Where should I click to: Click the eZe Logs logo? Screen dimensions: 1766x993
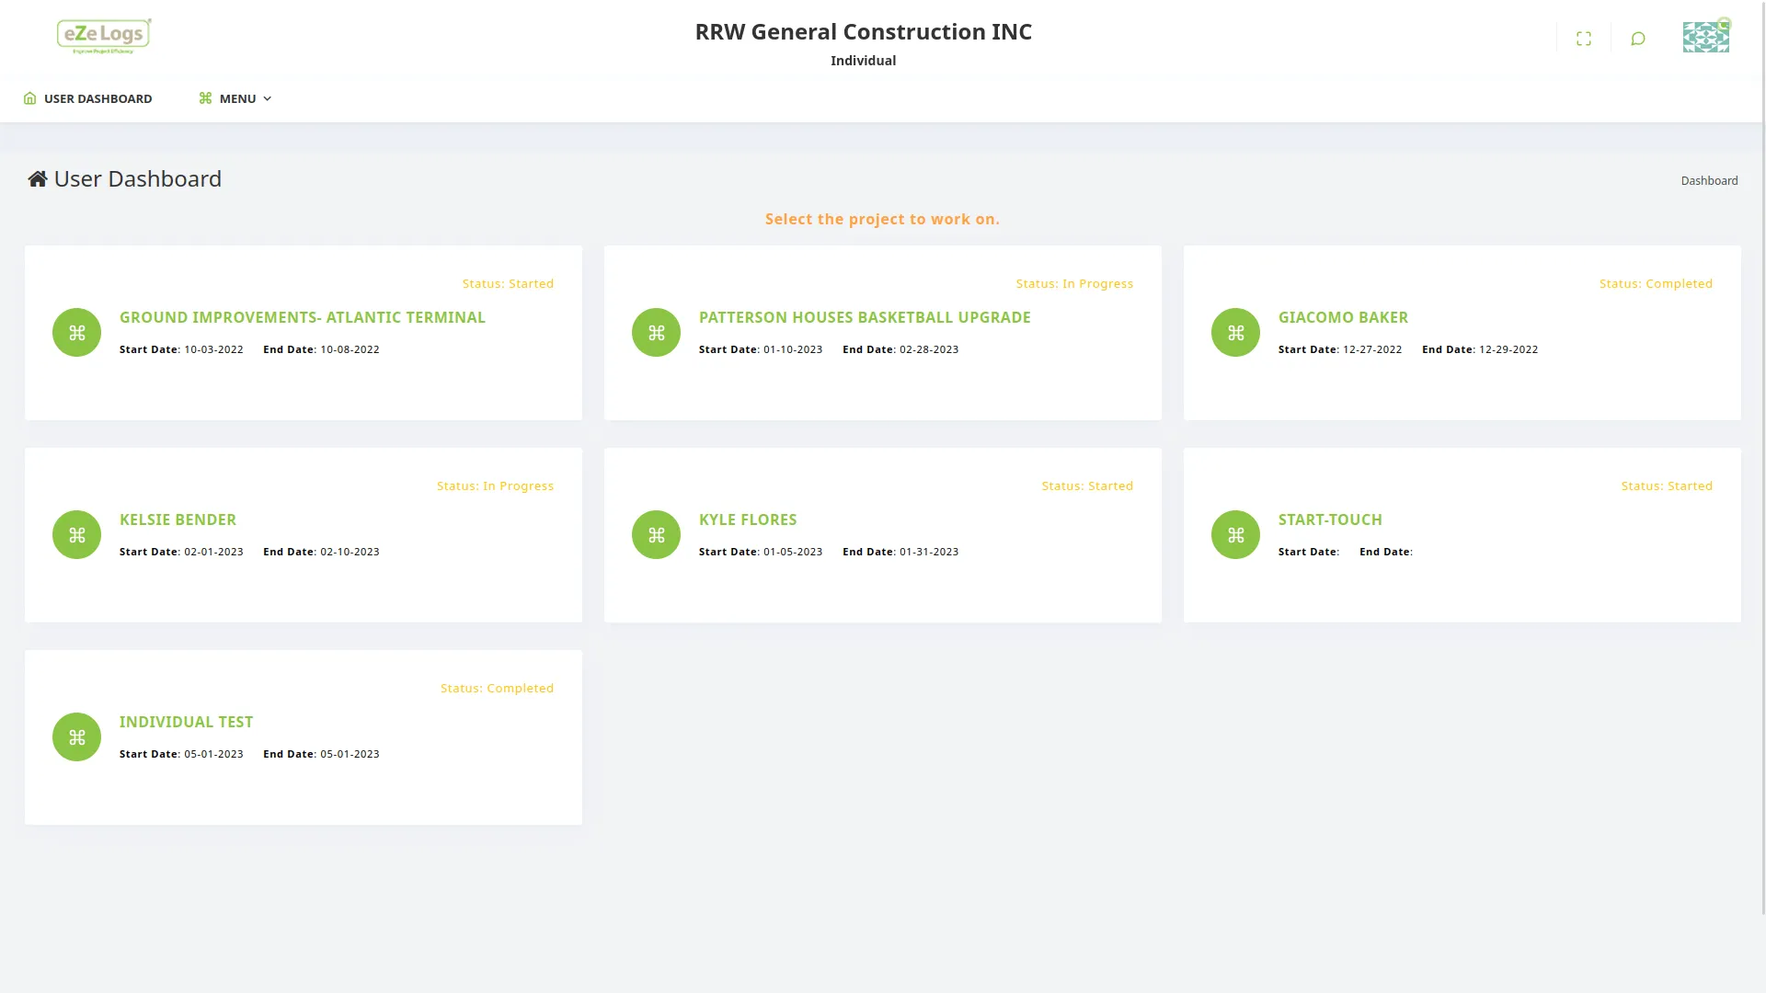pyautogui.click(x=104, y=36)
